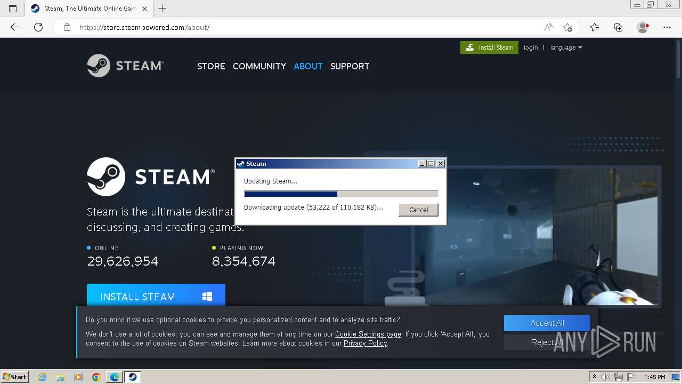
Task: Click the Start button
Action: pyautogui.click(x=15, y=377)
